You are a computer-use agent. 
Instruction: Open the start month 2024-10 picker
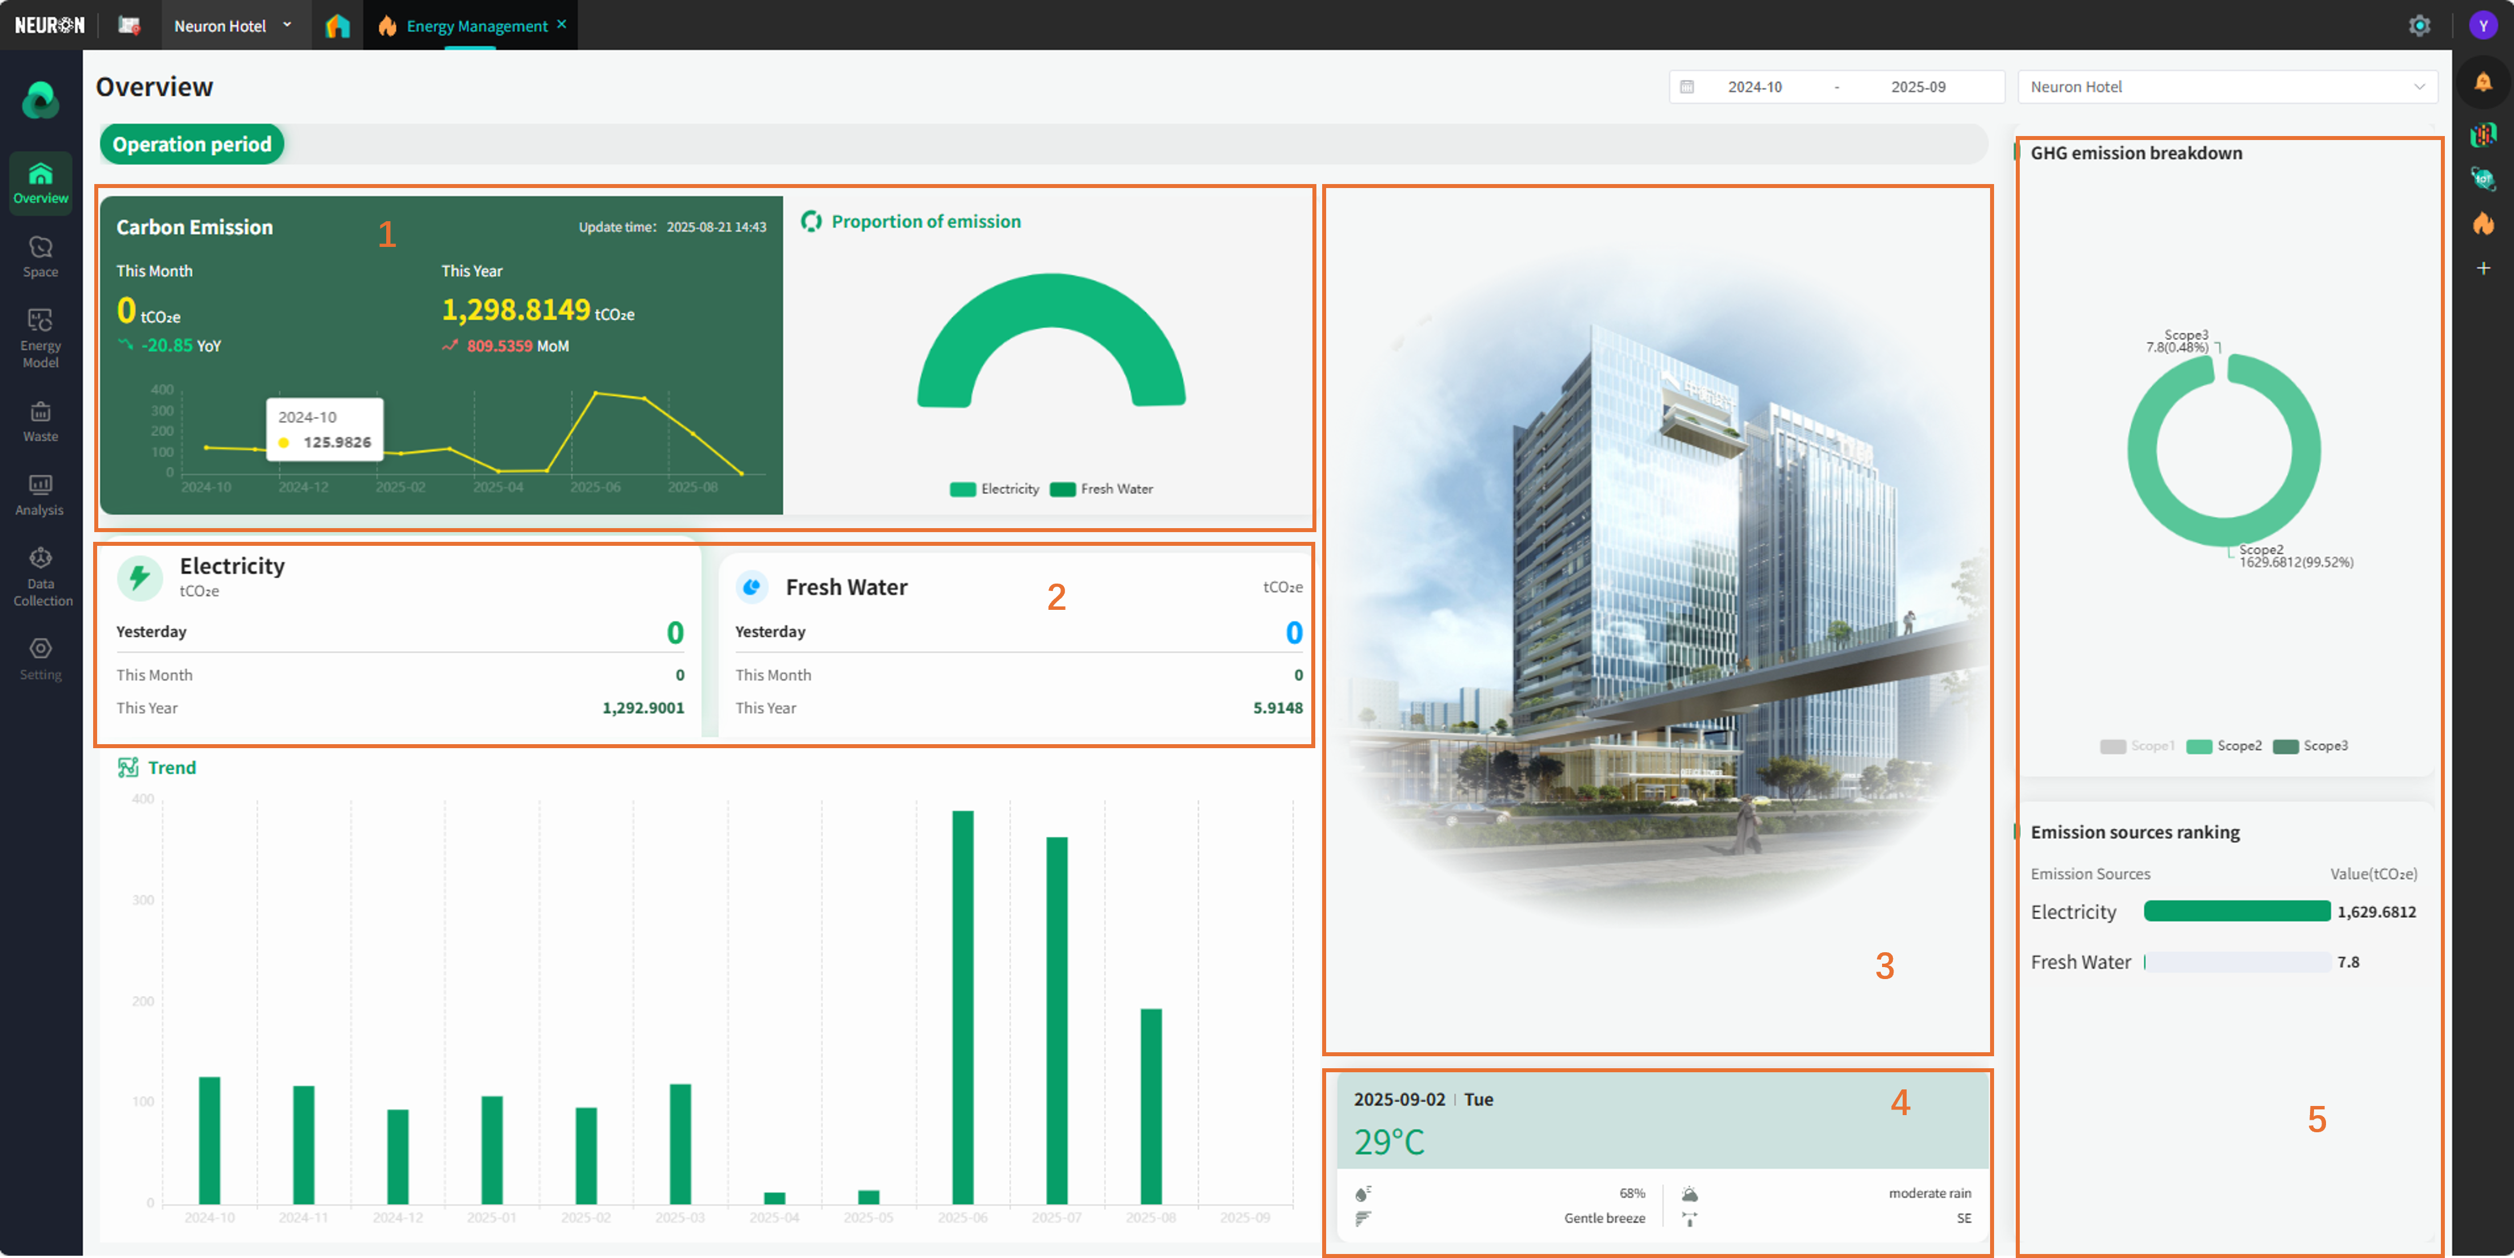pos(1754,87)
